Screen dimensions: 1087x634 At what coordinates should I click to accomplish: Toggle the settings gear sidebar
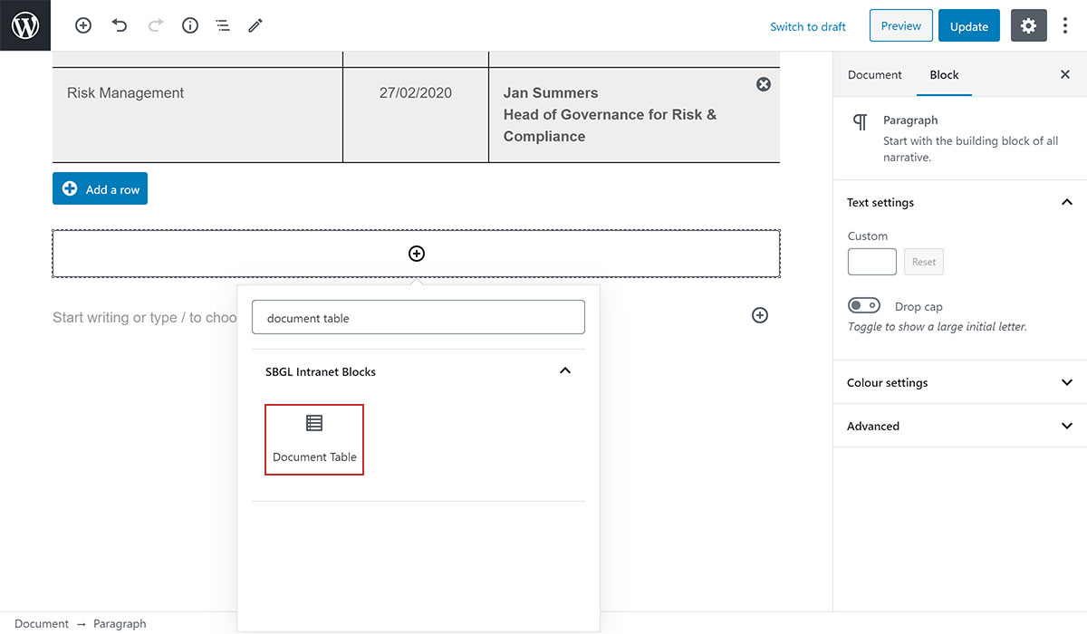(1029, 26)
